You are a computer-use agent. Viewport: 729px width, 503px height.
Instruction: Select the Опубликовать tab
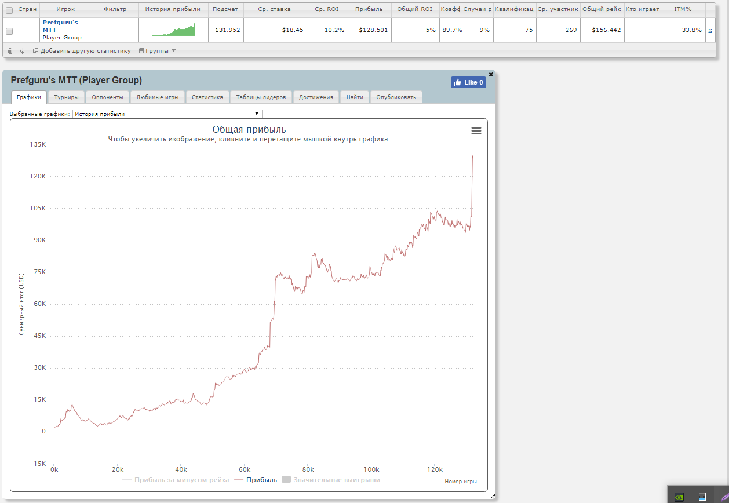[x=396, y=97]
